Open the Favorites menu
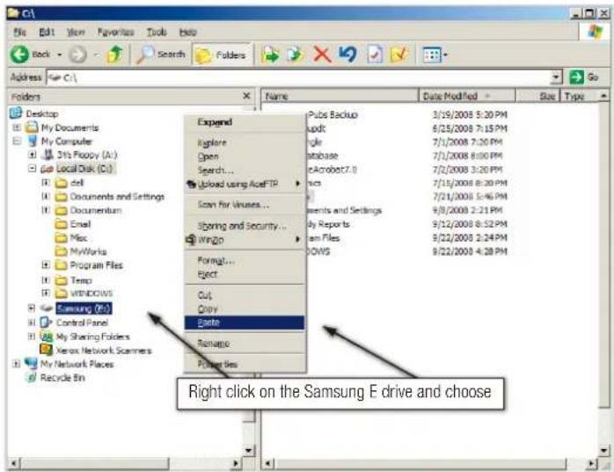Image resolution: width=614 pixels, height=472 pixels. pyautogui.click(x=115, y=33)
